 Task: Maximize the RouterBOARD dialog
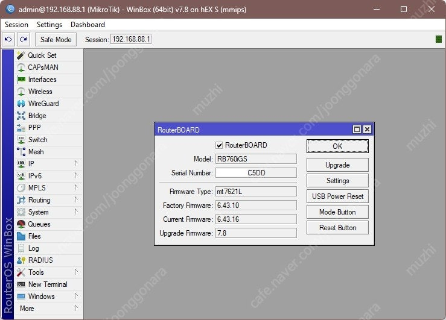pos(357,130)
